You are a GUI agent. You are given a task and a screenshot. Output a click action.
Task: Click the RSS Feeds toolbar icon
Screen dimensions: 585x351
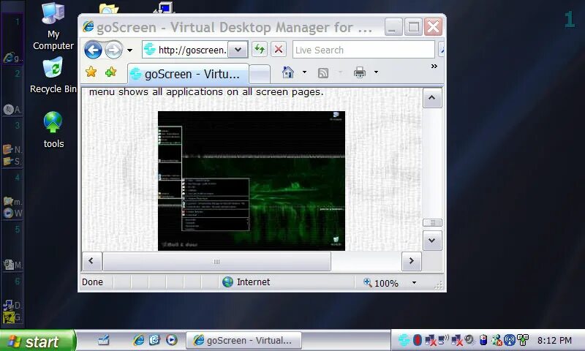tap(323, 72)
